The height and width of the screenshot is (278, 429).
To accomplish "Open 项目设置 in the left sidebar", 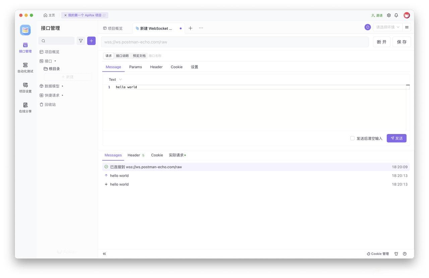I will pos(25,88).
